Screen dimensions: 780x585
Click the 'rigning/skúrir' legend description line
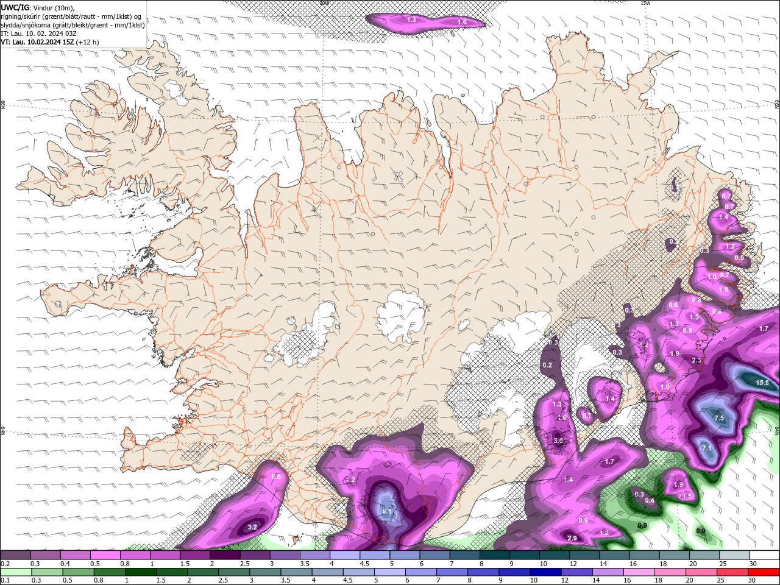click(71, 16)
